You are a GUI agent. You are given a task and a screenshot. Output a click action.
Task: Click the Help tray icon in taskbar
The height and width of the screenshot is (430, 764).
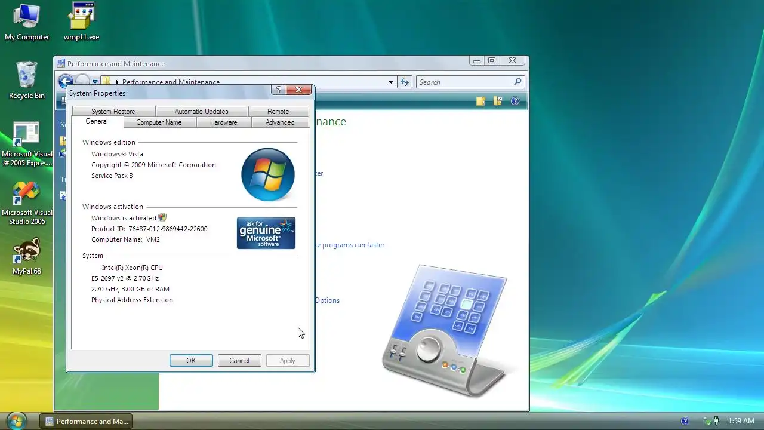click(x=685, y=421)
